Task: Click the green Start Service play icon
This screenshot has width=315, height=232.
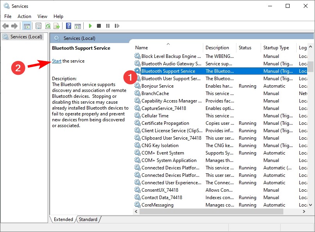Action: (x=90, y=26)
